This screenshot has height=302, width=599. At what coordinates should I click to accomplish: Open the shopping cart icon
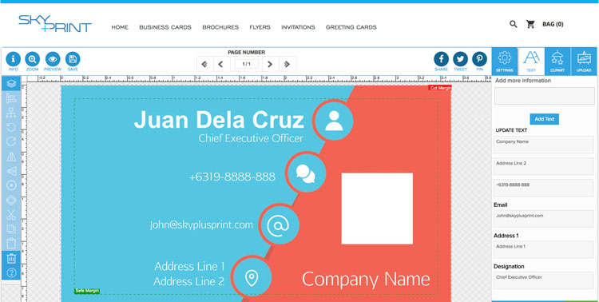(530, 24)
